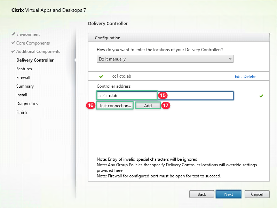Click the Next button
Screen dimensions: 277x208
point(229,194)
